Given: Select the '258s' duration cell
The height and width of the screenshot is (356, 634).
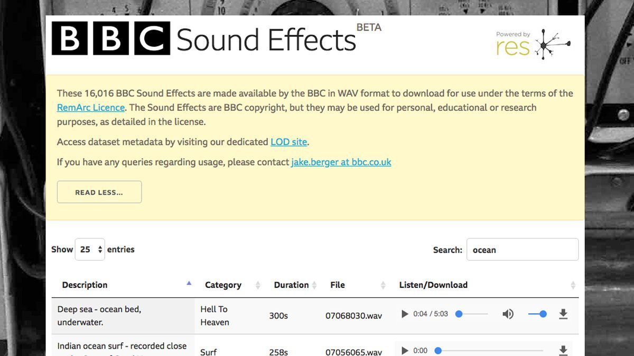Looking at the screenshot, I should 278,352.
